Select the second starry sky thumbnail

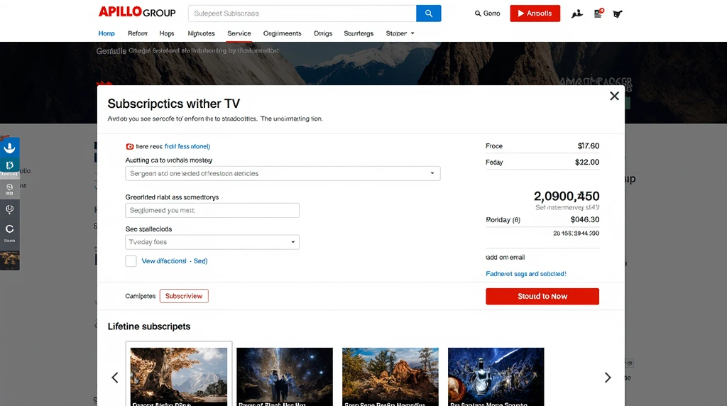coord(285,376)
